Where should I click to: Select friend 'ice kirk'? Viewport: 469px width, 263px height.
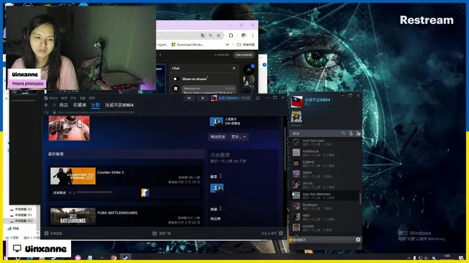325,228
